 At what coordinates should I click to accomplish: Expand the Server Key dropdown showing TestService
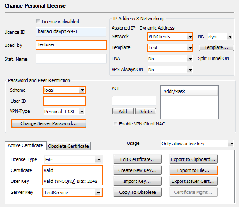point(72,192)
